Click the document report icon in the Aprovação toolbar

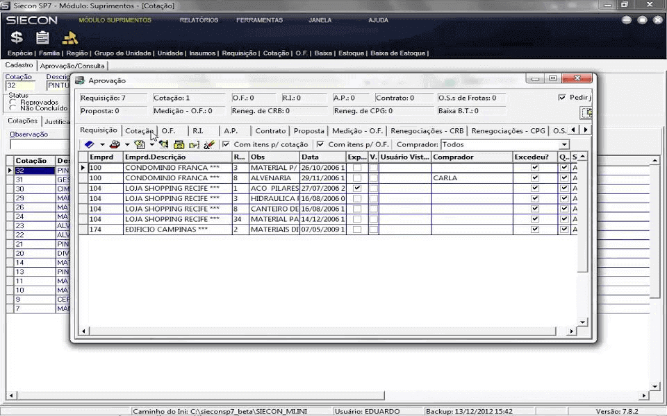tap(140, 144)
